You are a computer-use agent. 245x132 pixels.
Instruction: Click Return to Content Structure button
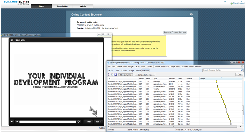click(x=175, y=32)
